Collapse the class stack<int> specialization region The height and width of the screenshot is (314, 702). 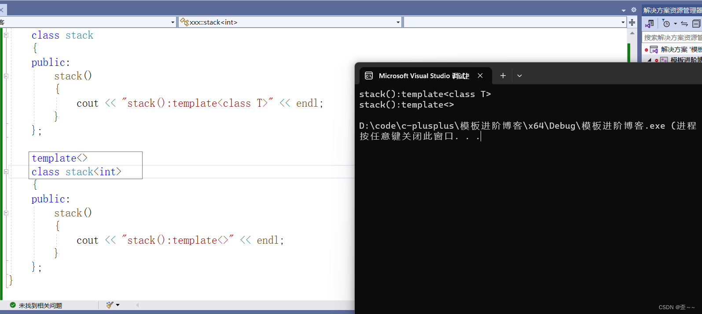6,172
